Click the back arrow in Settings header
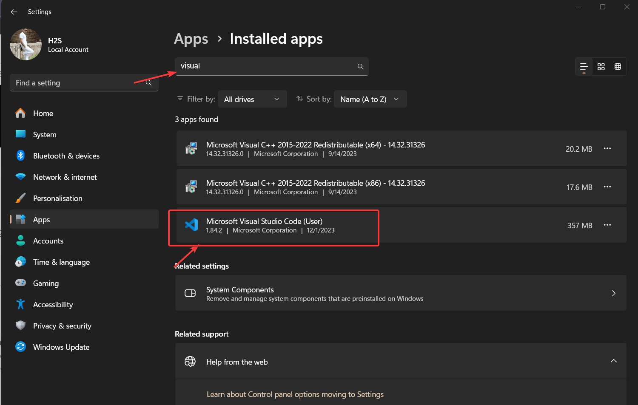Viewport: 638px width, 405px height. coord(14,12)
